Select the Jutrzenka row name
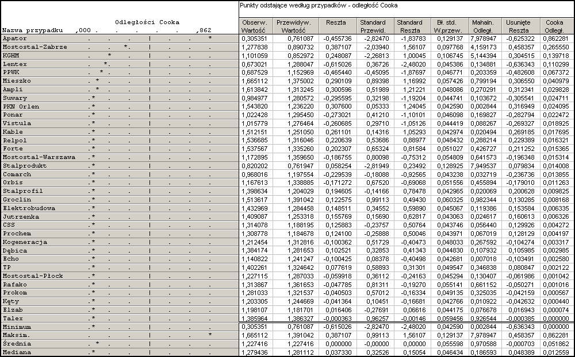This screenshot has width=575, height=357. [21, 217]
